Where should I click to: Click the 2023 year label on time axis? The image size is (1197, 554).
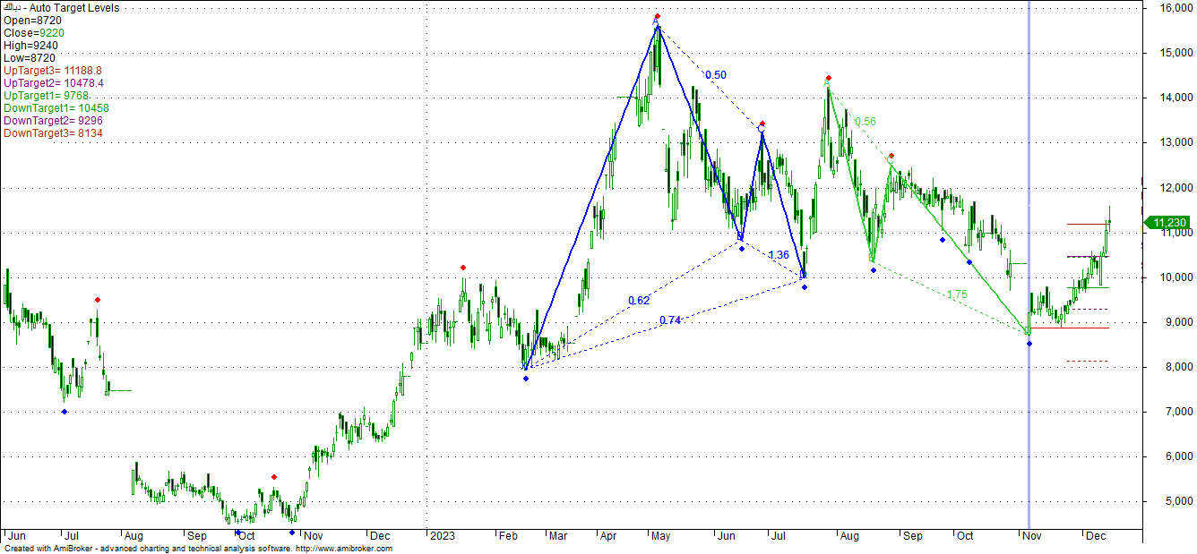[x=443, y=536]
